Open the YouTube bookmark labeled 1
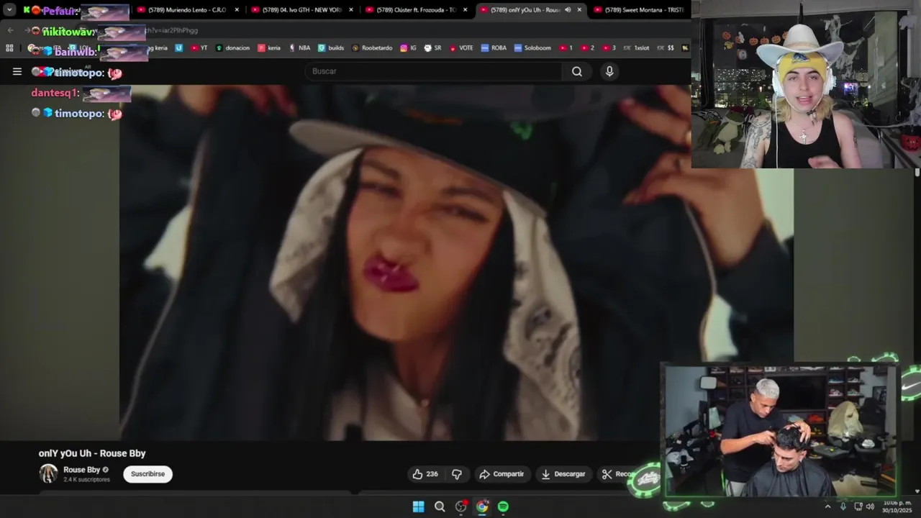921x518 pixels. point(566,48)
